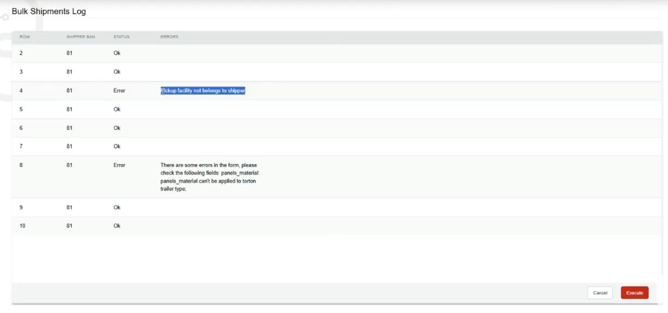Click row number 8 cell
The width and height of the screenshot is (668, 313).
pos(21,165)
